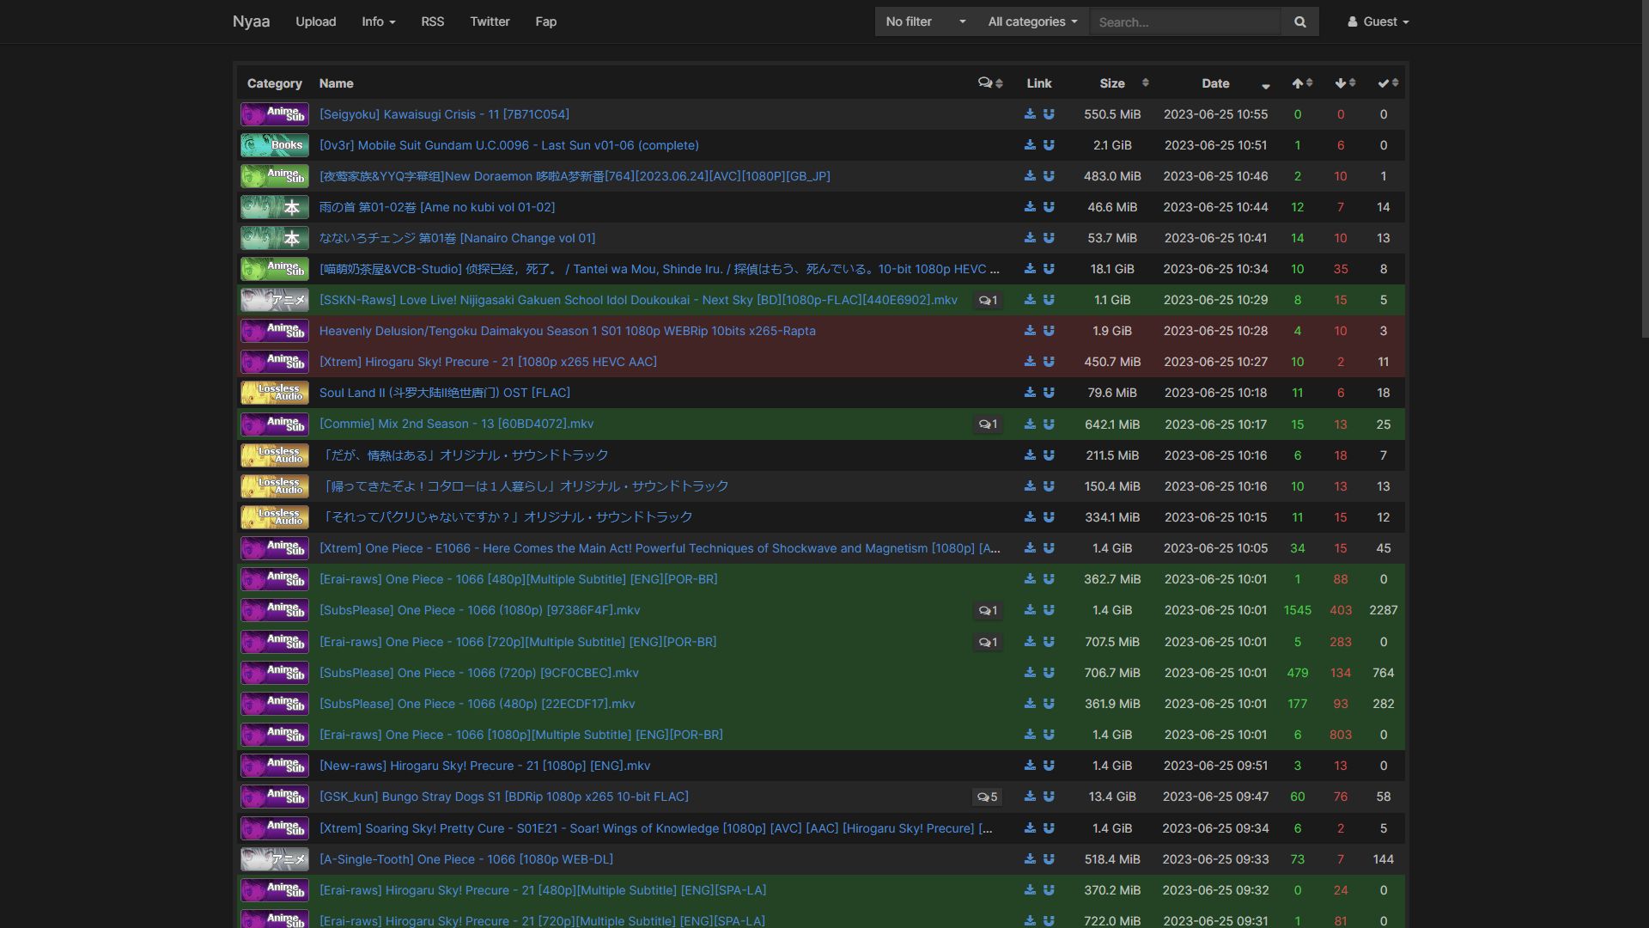
Task: Click Anime Sub category icon for Commie Mix
Action: coord(274,424)
